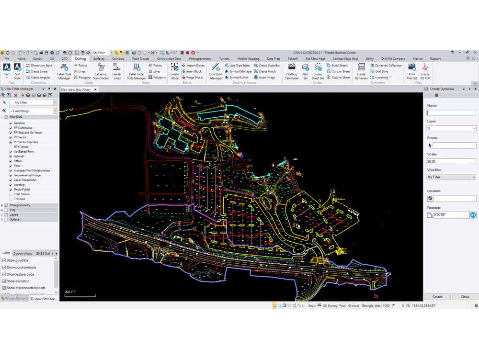This screenshot has height=359, width=479.
Task: Click Import Blocks
Action: (x=193, y=65)
